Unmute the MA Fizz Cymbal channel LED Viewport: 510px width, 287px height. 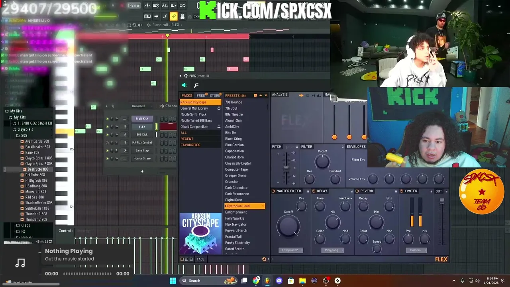click(x=107, y=143)
